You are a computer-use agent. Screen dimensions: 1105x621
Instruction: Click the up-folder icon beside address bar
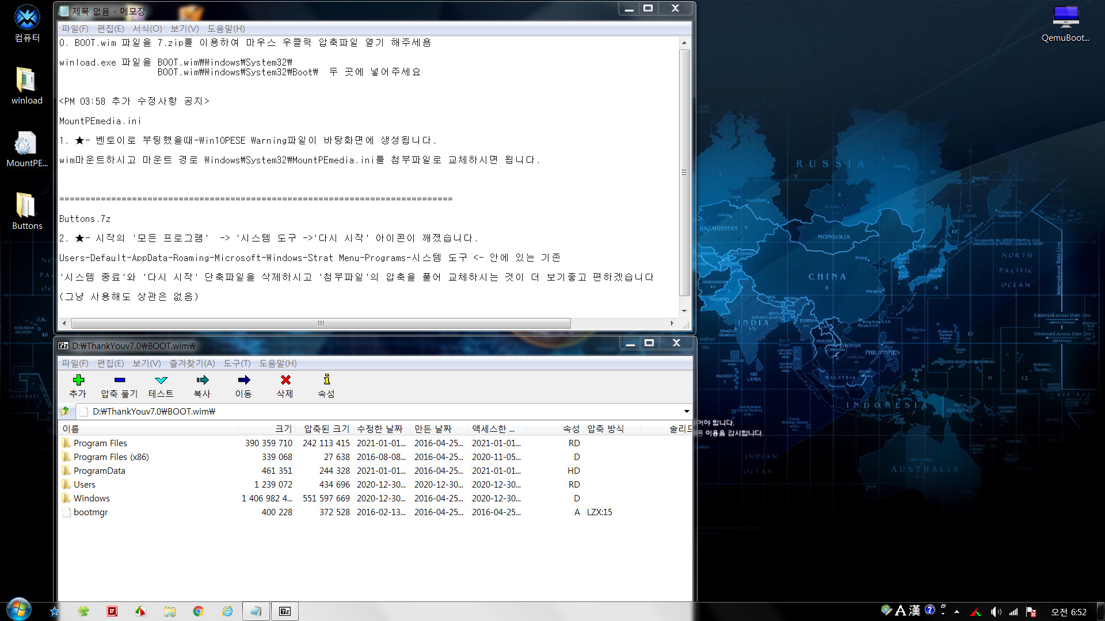click(x=65, y=411)
